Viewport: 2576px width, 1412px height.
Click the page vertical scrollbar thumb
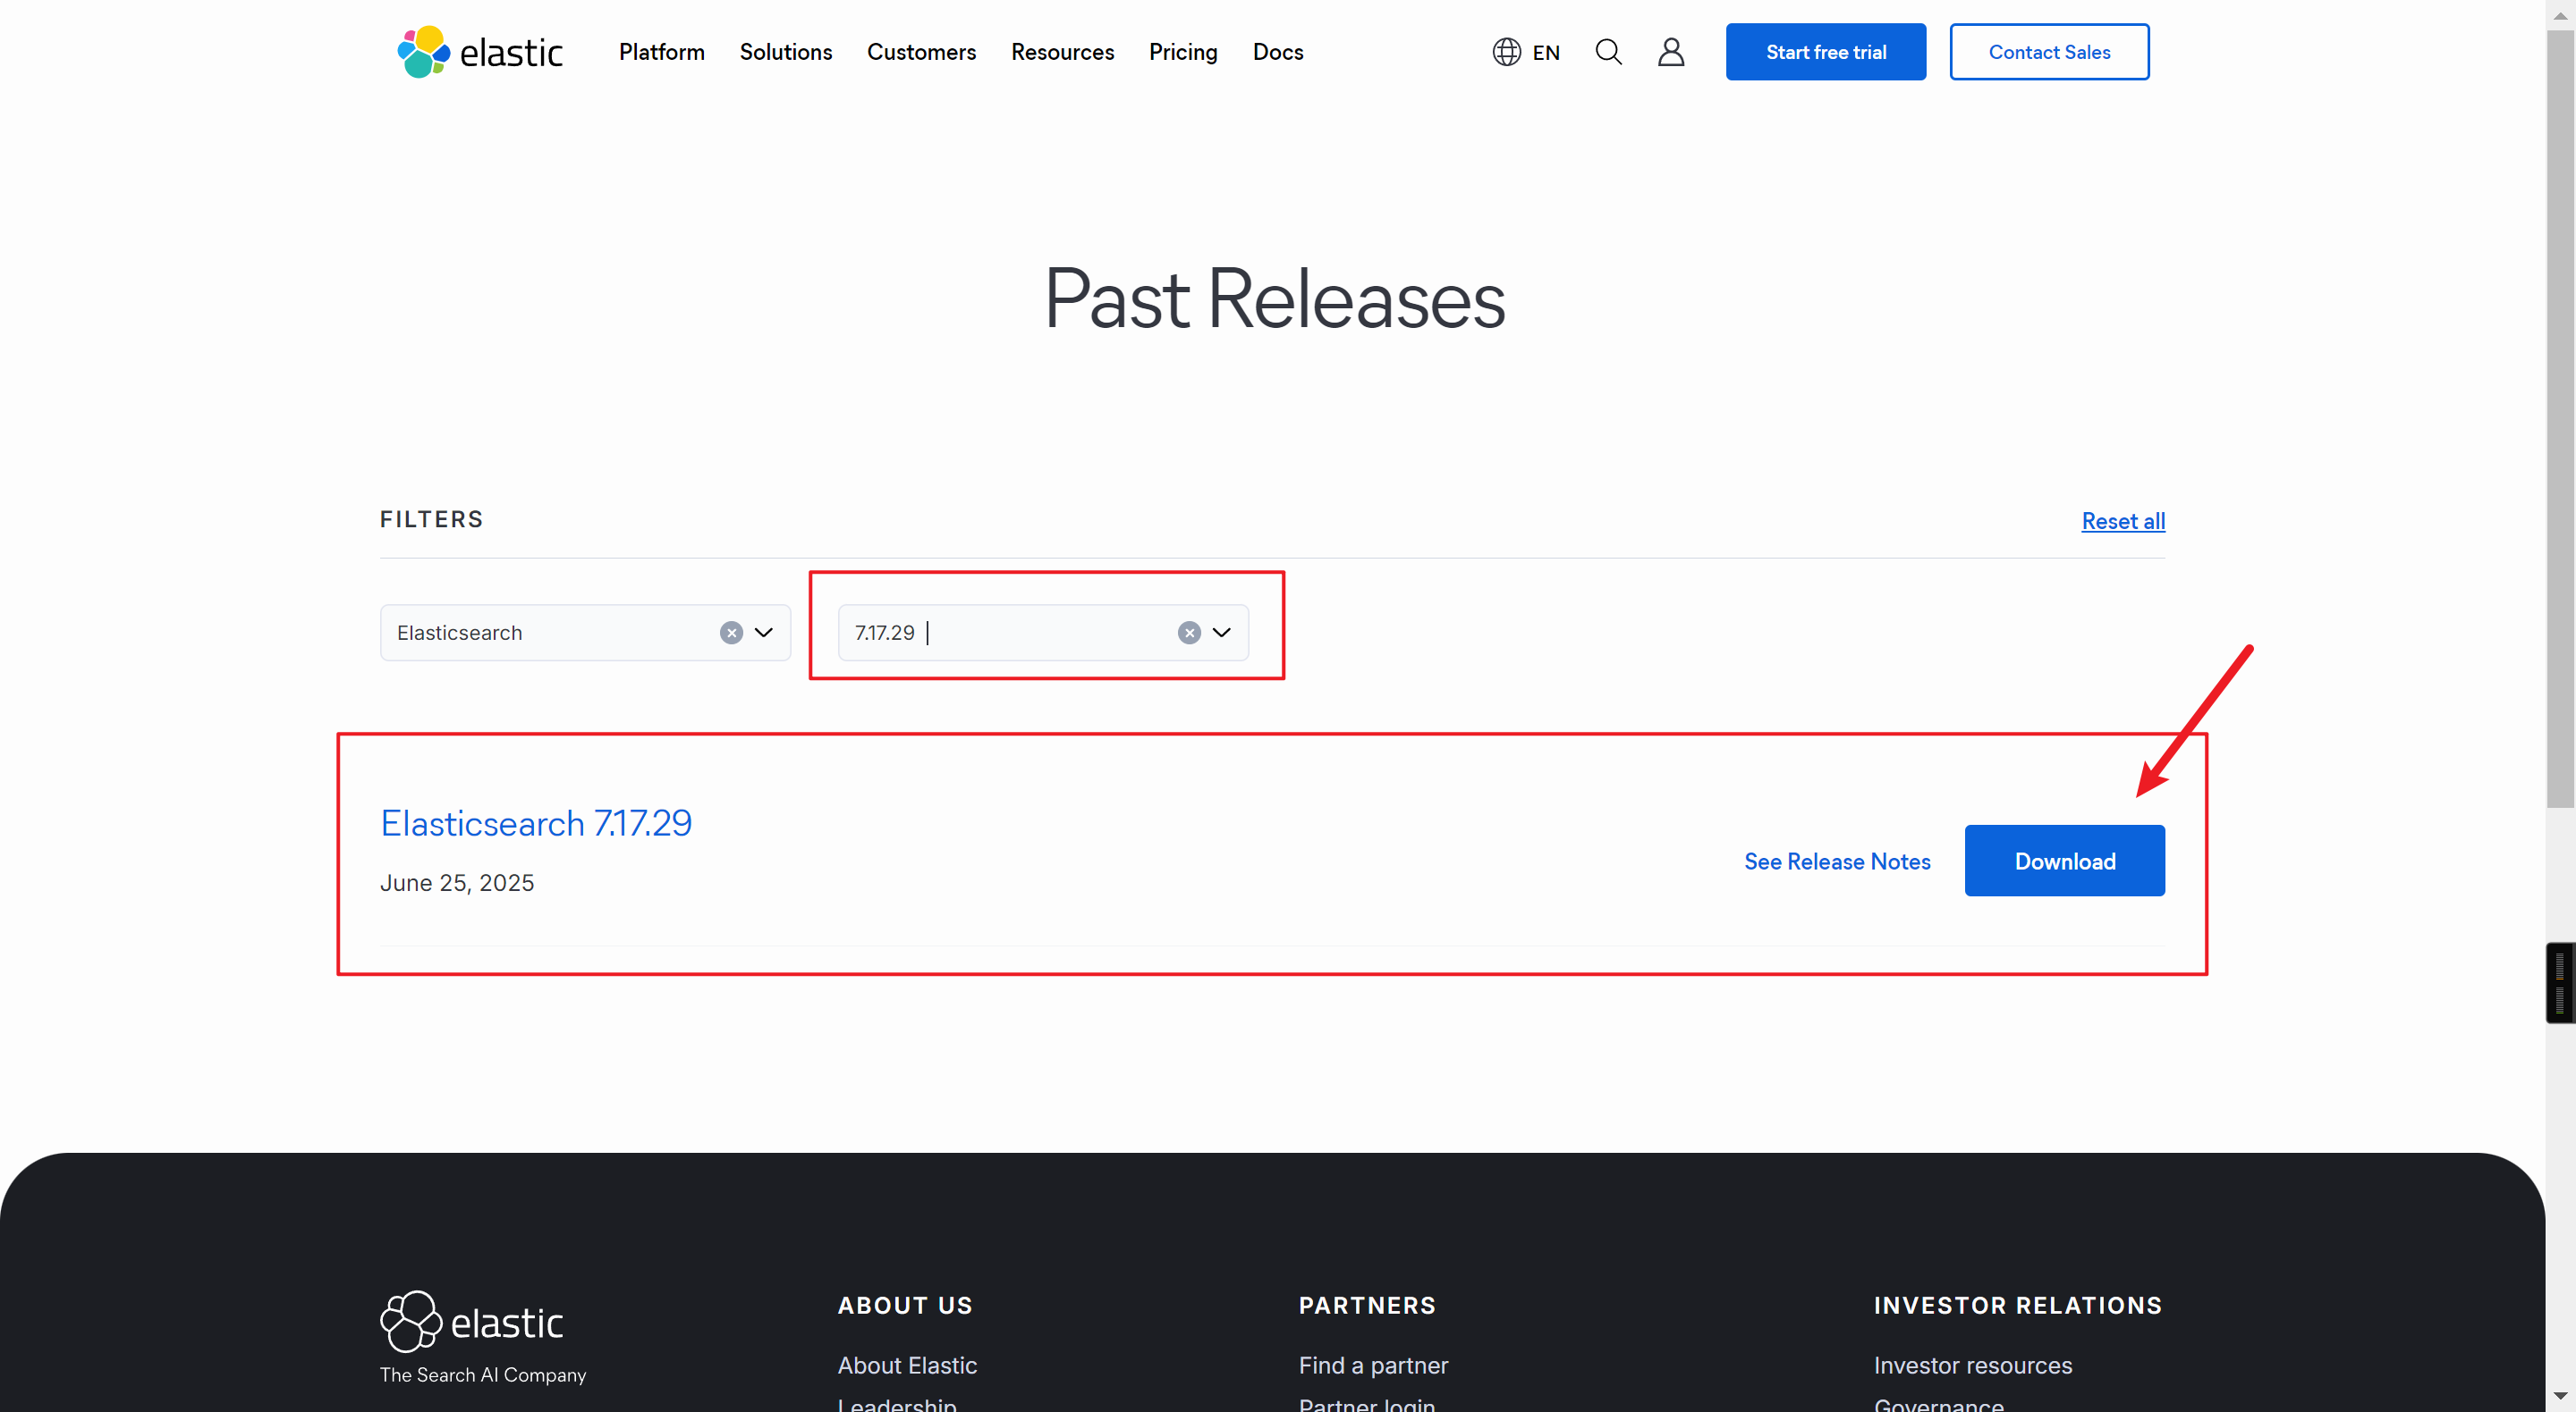coord(2559,420)
